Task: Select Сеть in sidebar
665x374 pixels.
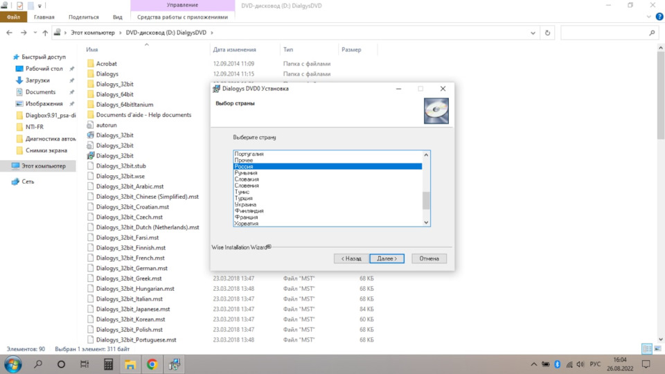Action: coord(28,181)
